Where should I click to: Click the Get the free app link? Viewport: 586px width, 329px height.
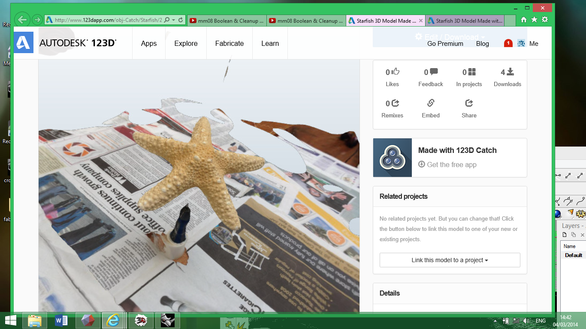pos(447,164)
